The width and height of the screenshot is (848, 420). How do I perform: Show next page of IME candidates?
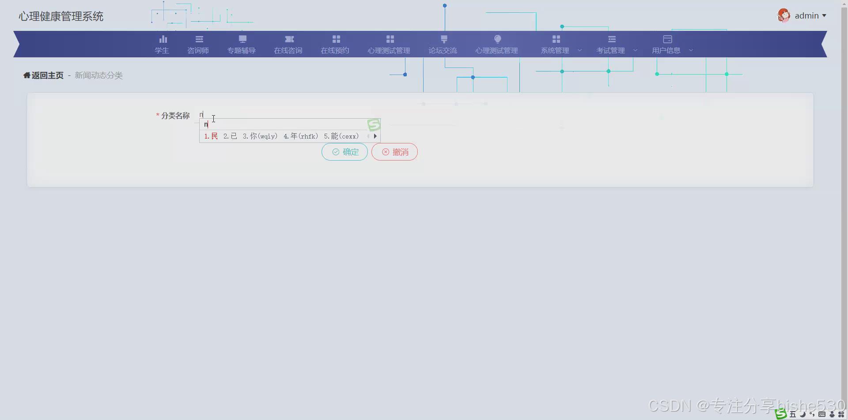pos(375,136)
